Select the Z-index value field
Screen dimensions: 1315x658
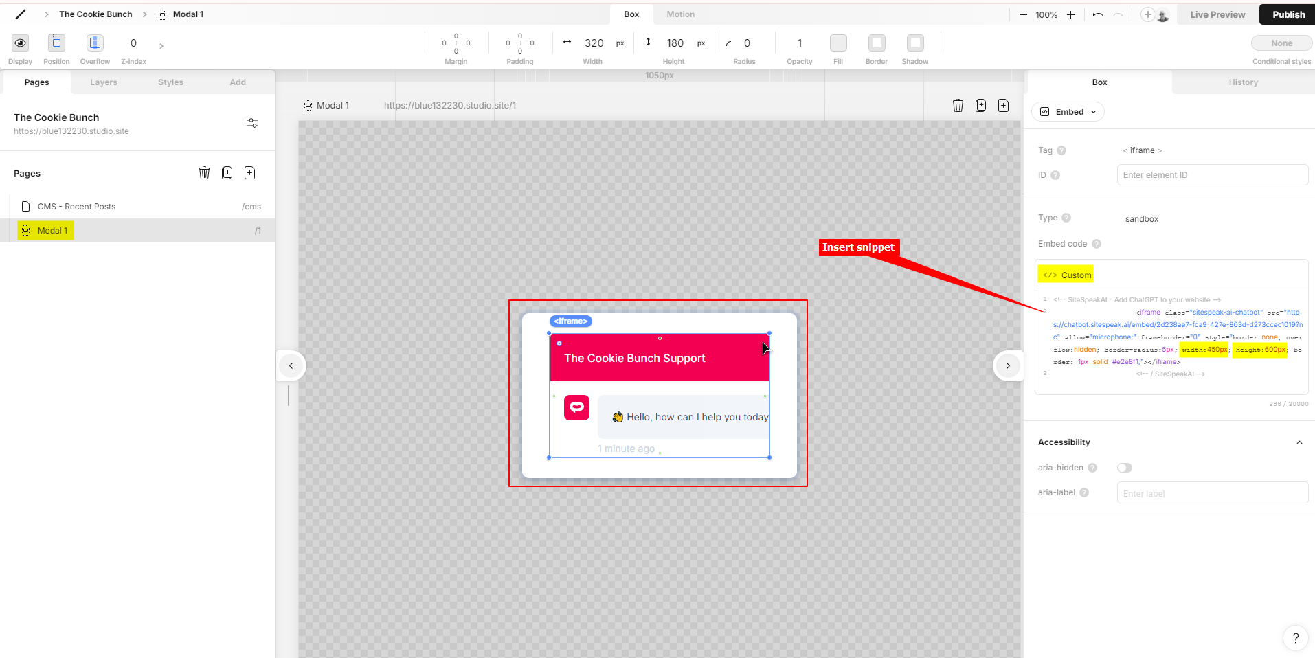(133, 43)
